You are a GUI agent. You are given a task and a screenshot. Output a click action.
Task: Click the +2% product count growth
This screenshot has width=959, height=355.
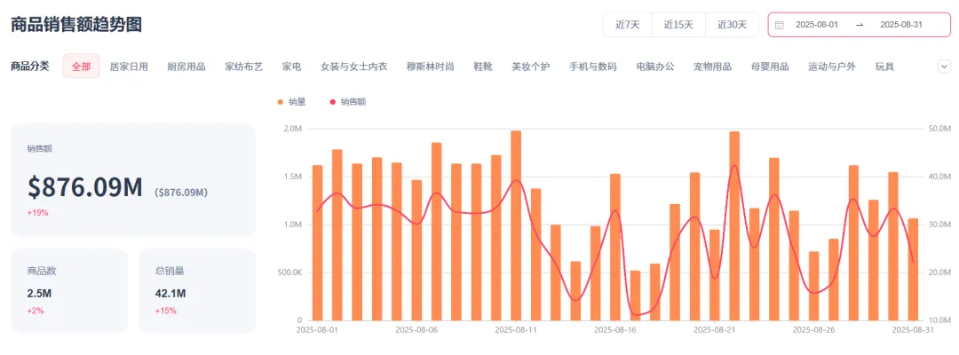(36, 311)
